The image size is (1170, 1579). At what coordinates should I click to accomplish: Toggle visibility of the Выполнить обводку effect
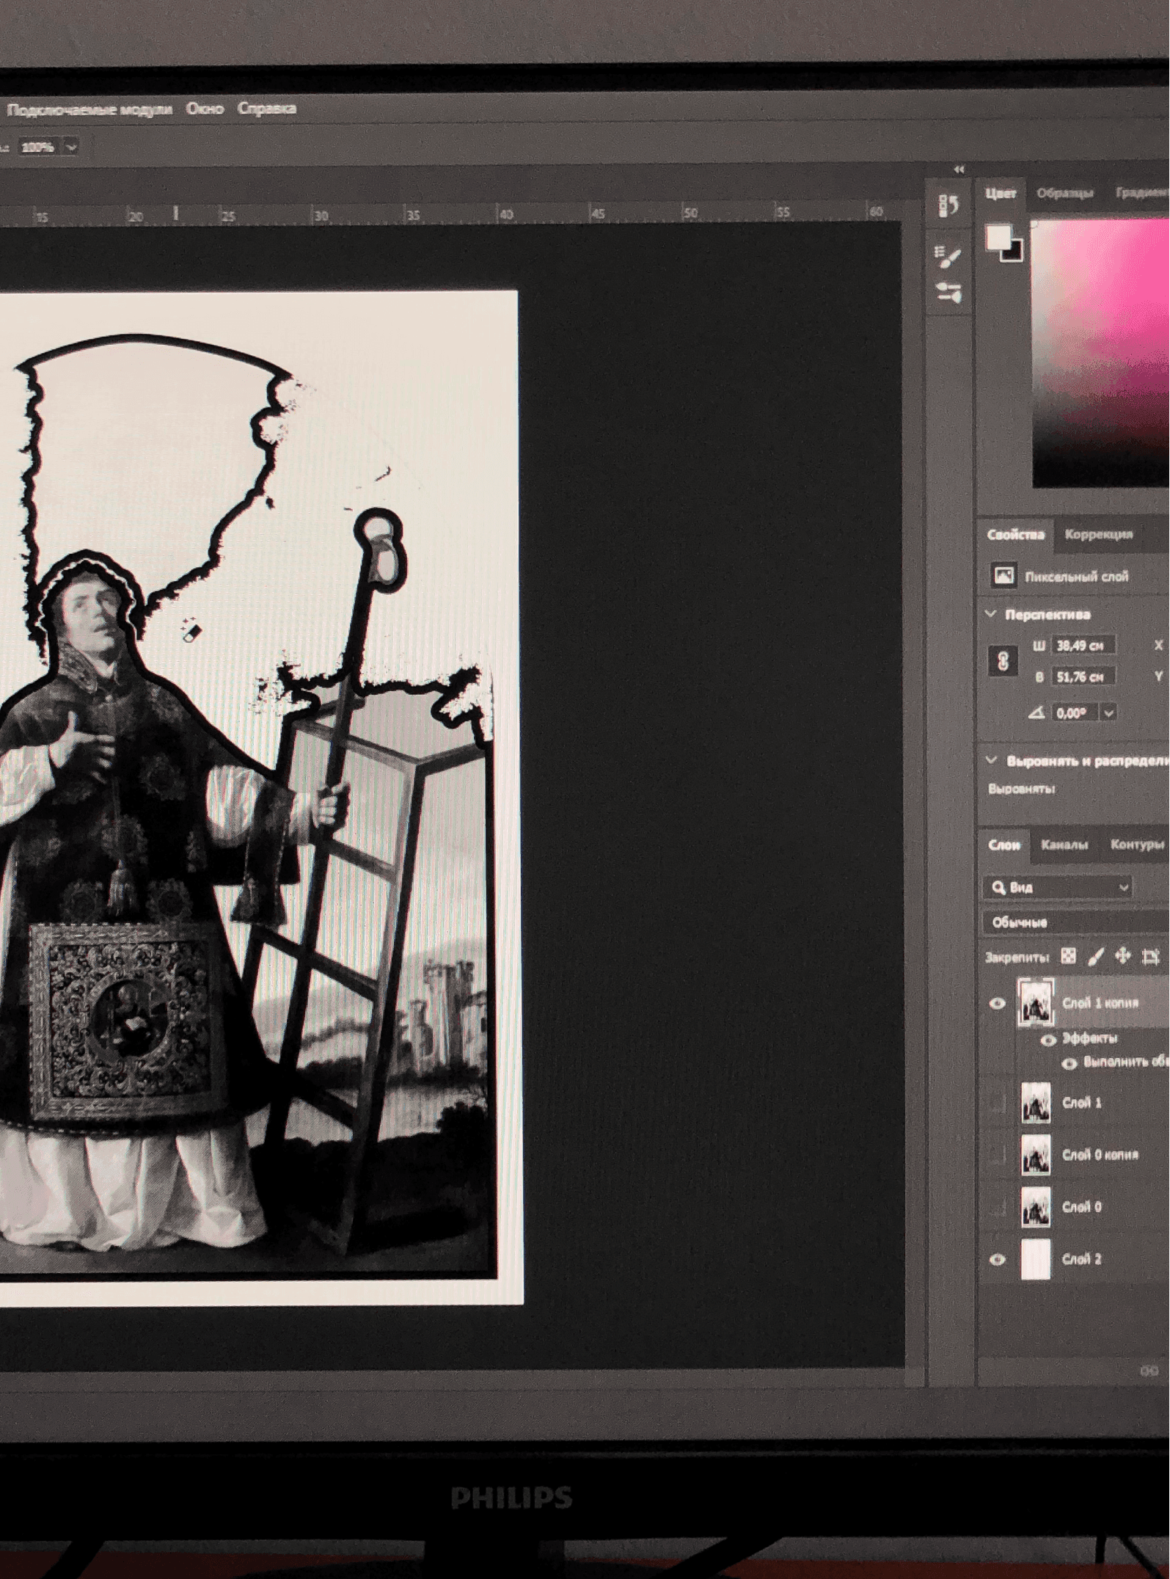[1069, 1063]
